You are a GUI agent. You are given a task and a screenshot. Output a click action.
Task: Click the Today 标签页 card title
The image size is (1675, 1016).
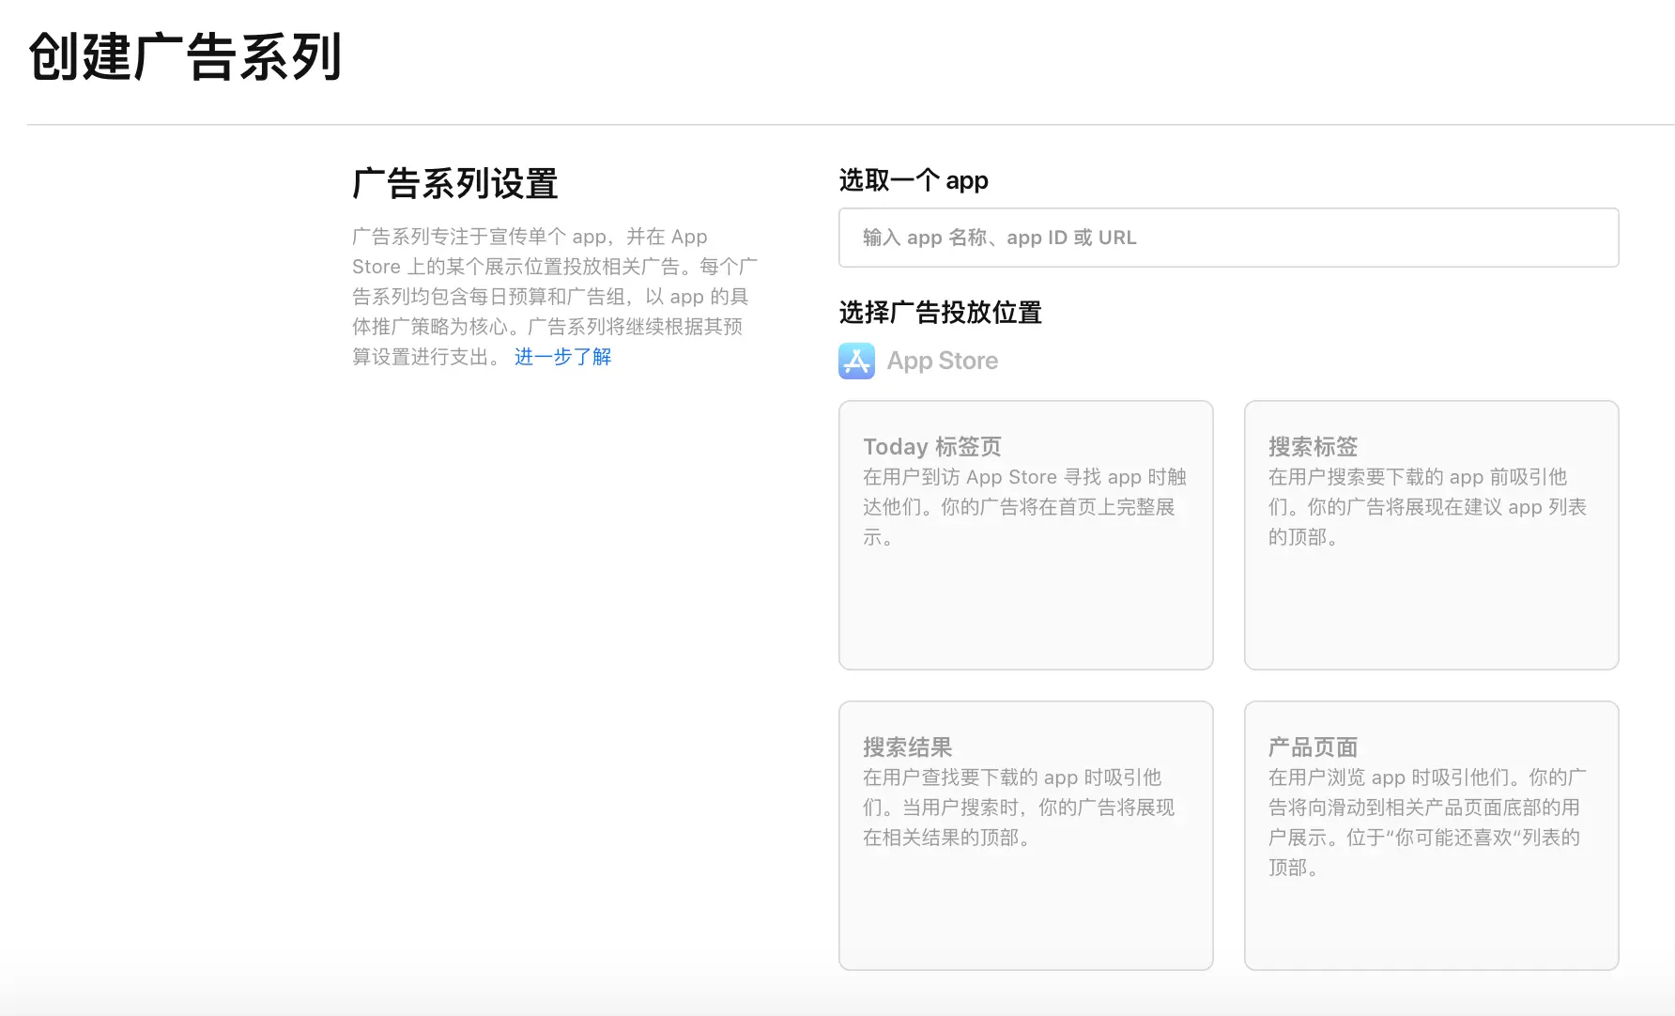coord(931,447)
